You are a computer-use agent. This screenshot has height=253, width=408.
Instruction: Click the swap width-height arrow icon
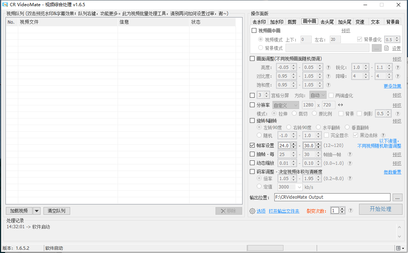340,105
